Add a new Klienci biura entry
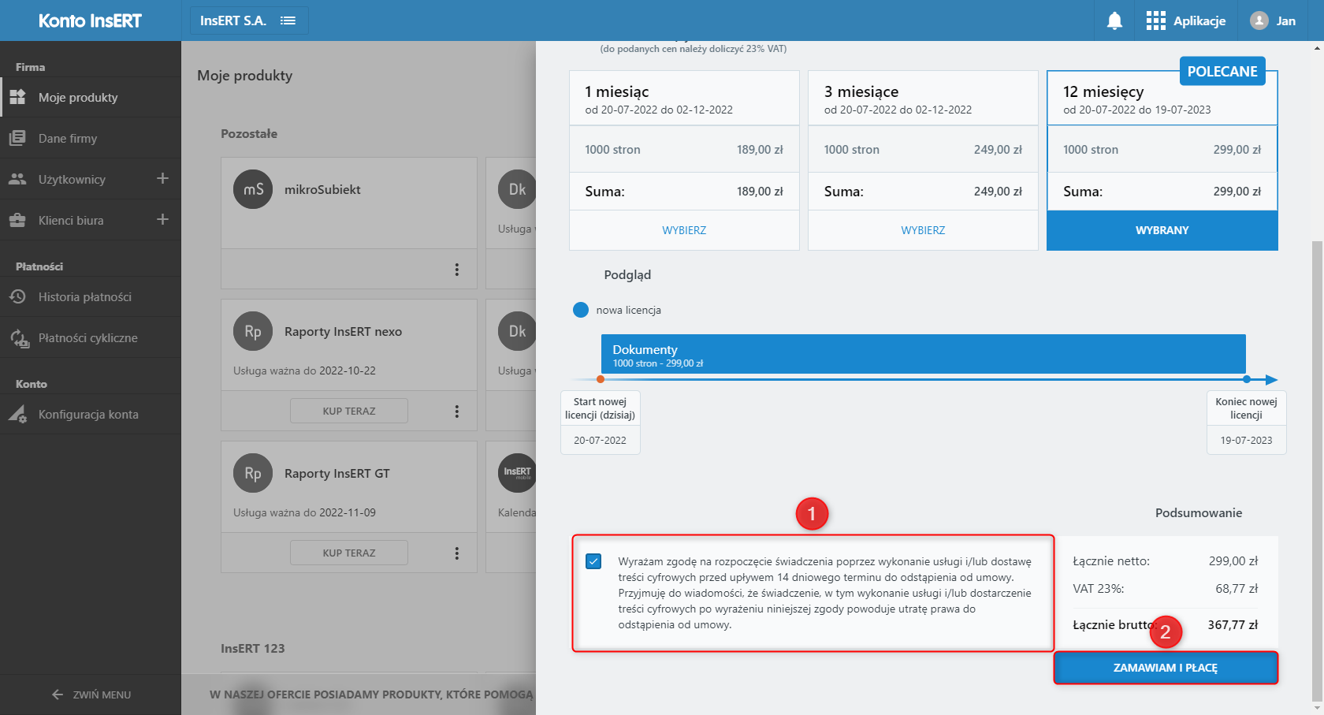Viewport: 1324px width, 715px height. point(162,220)
